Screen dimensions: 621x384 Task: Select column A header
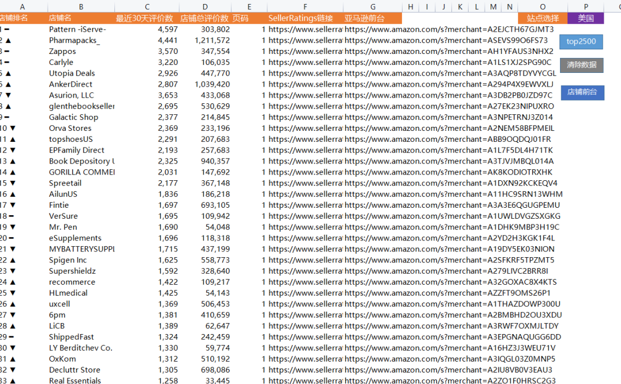22,7
